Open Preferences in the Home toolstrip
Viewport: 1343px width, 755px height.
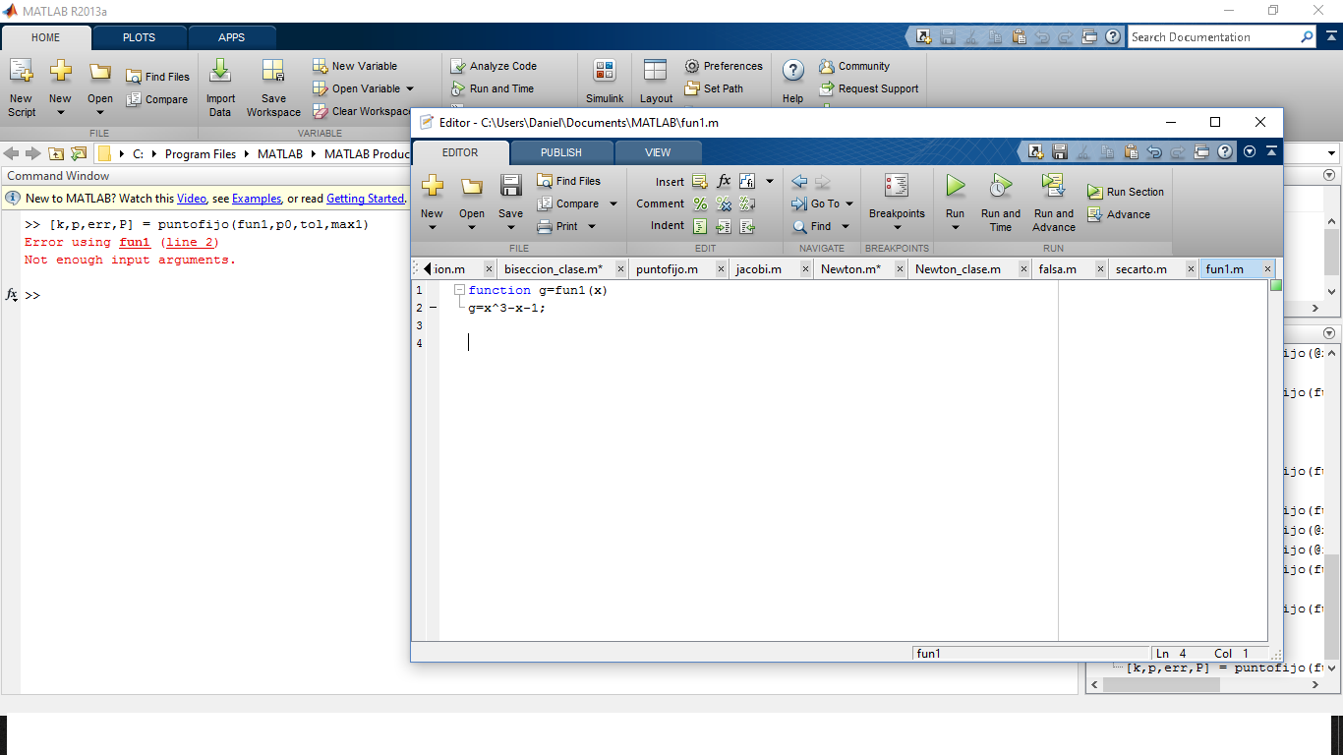[724, 66]
